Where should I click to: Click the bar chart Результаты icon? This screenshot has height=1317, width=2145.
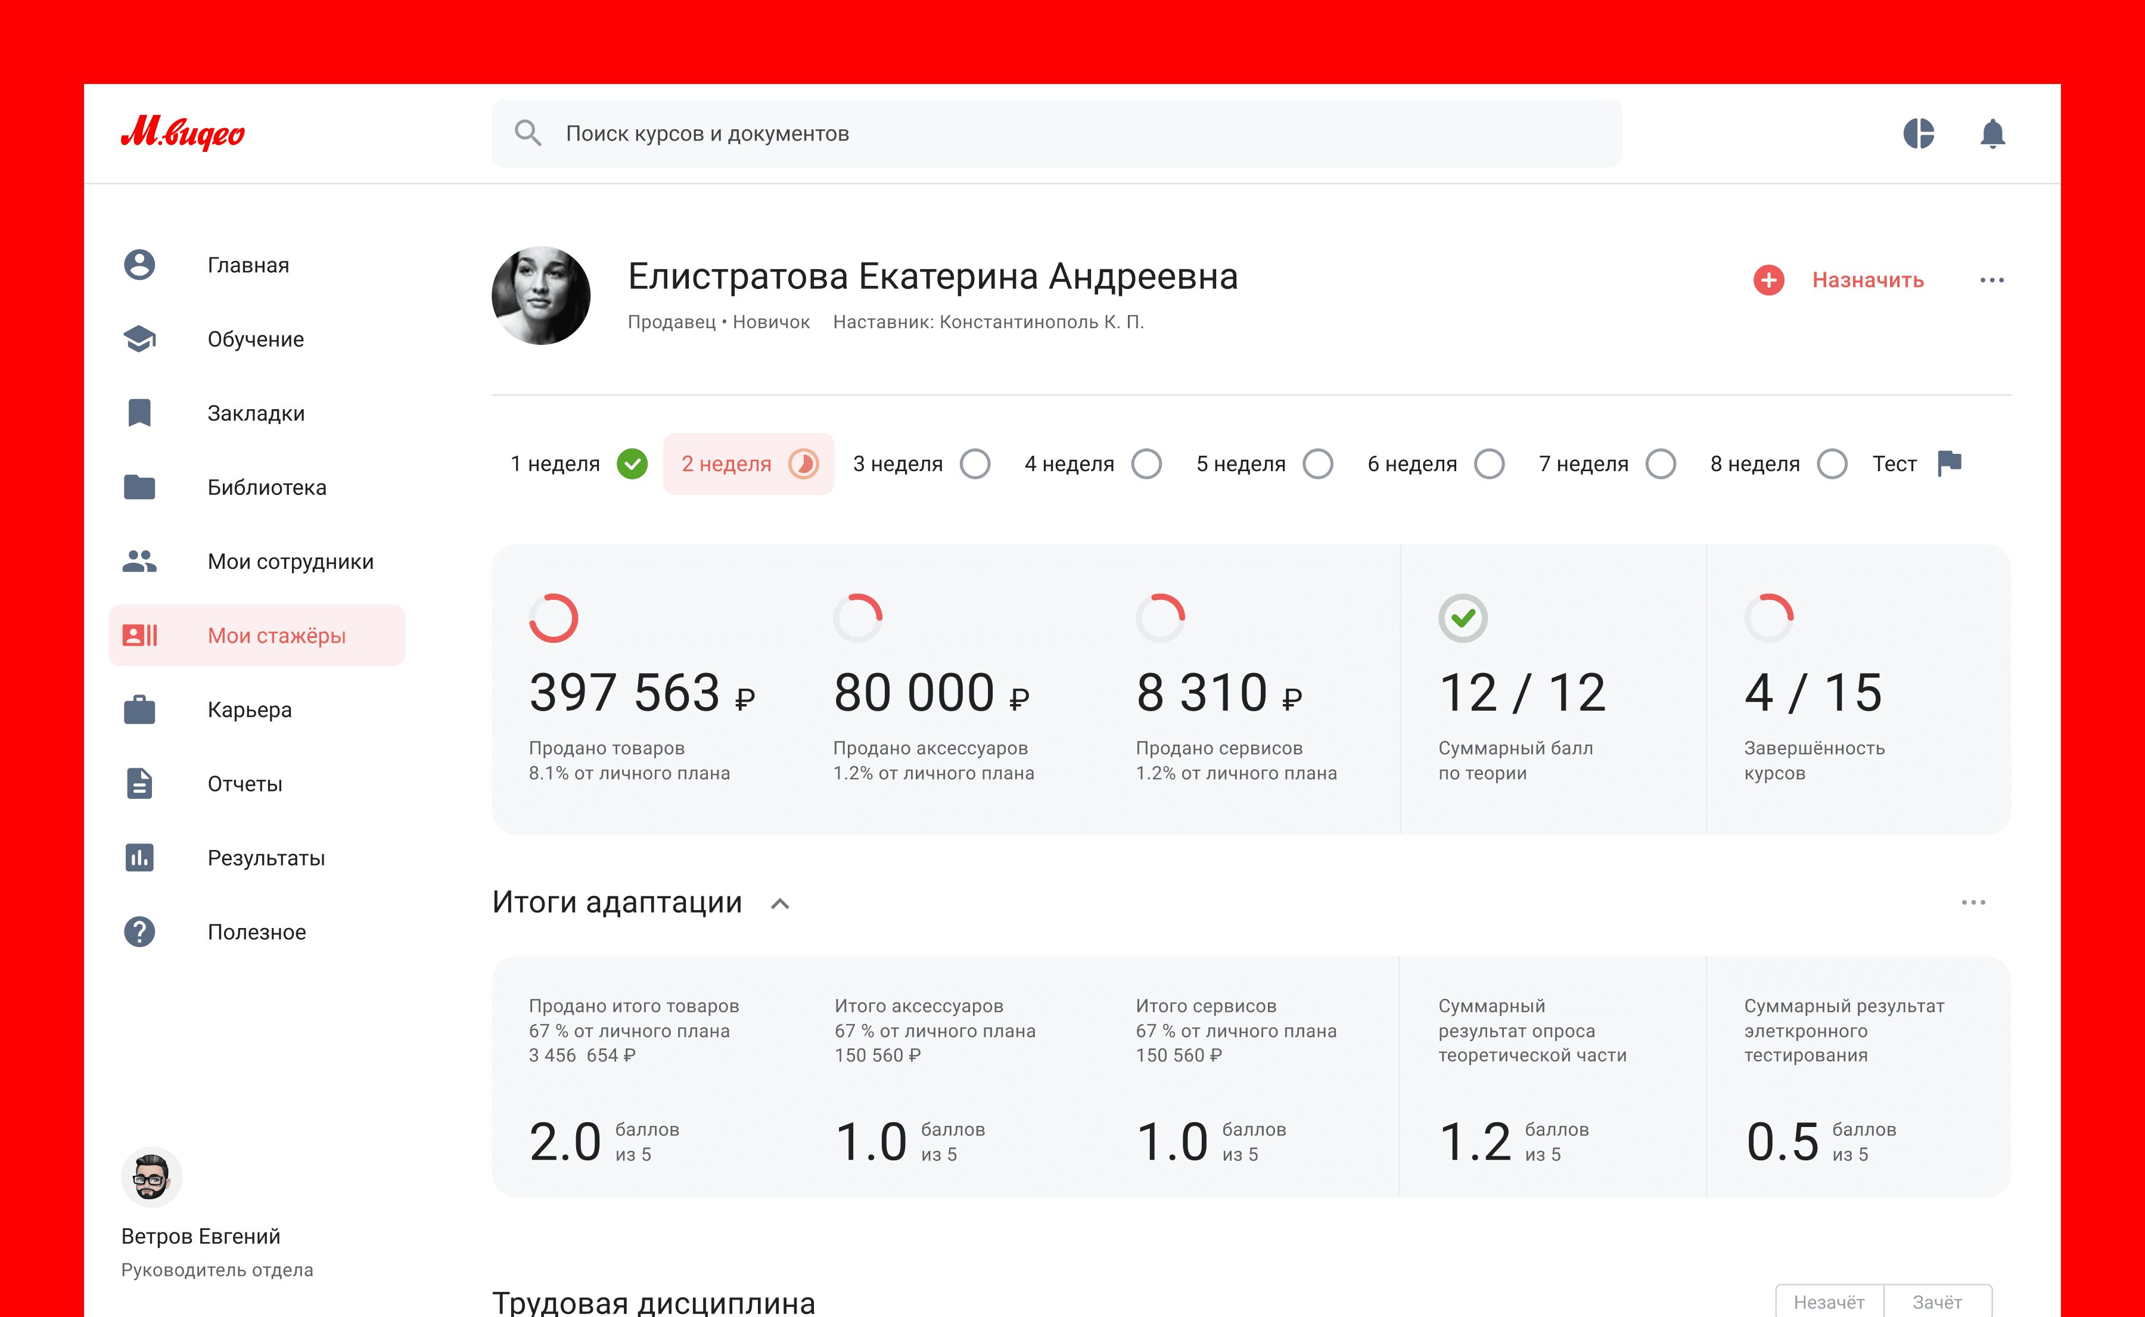click(139, 857)
